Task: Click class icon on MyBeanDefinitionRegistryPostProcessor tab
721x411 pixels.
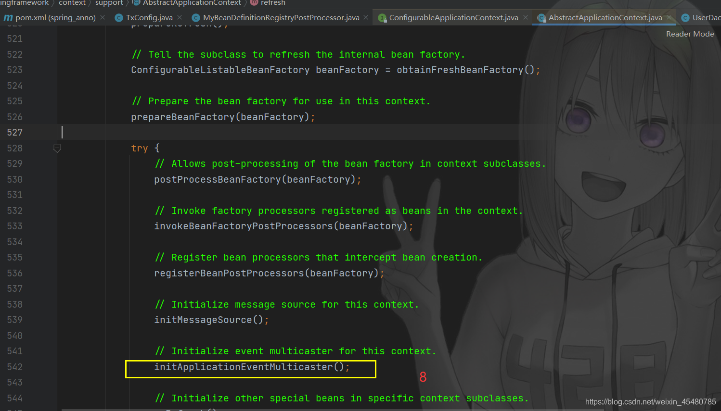Action: click(196, 18)
